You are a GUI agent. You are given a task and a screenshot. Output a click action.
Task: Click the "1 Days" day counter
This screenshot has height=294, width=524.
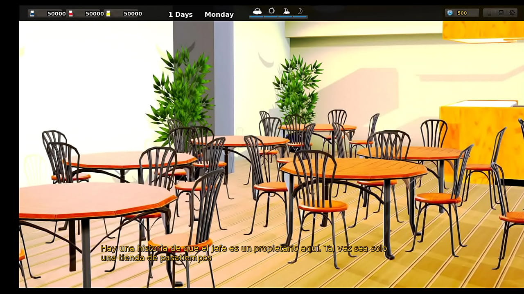181,14
